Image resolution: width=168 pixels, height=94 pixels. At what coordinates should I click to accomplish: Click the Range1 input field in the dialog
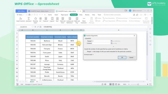pyautogui.click(x=102, y=41)
